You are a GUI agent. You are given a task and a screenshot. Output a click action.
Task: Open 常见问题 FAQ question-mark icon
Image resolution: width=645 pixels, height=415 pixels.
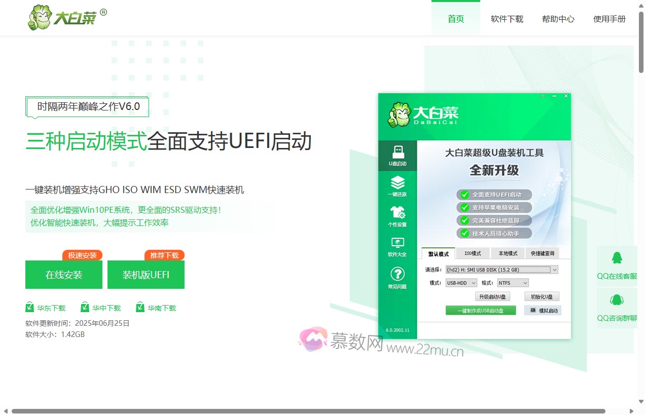tap(398, 274)
